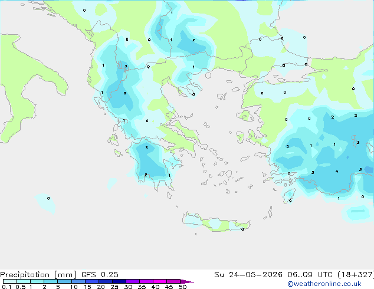
Task: Click the '50' legend scale label
Action: point(182,287)
